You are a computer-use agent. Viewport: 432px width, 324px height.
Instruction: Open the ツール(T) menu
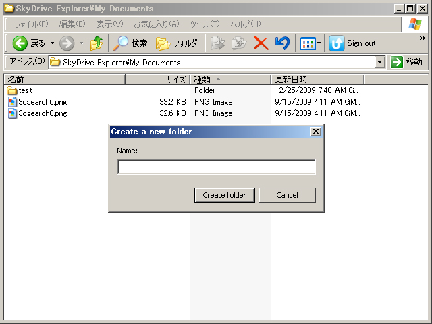tap(205, 24)
